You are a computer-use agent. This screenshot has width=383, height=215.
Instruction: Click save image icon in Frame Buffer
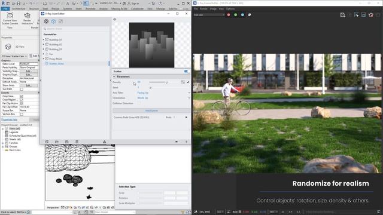point(342,15)
